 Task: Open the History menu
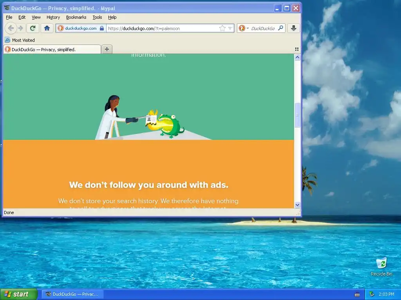pos(53,17)
